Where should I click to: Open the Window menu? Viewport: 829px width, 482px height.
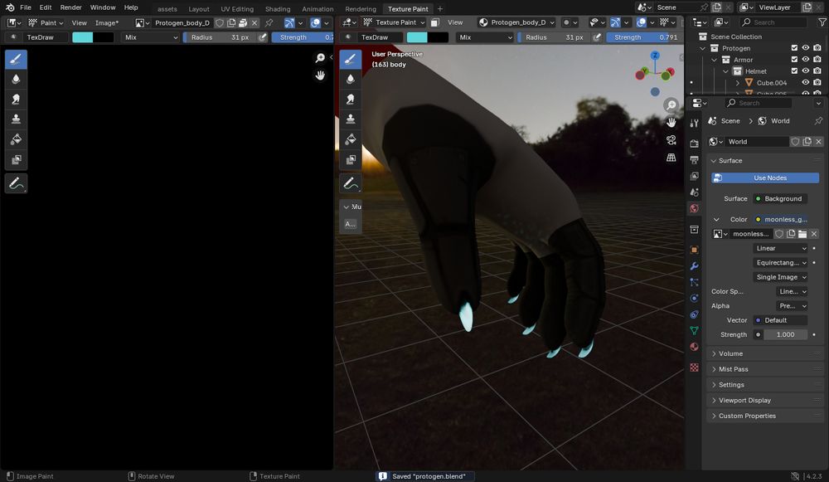click(103, 7)
